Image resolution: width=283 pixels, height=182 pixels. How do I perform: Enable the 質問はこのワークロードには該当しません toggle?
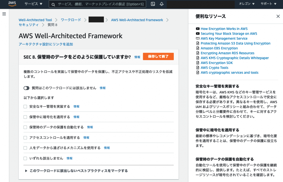point(27,88)
